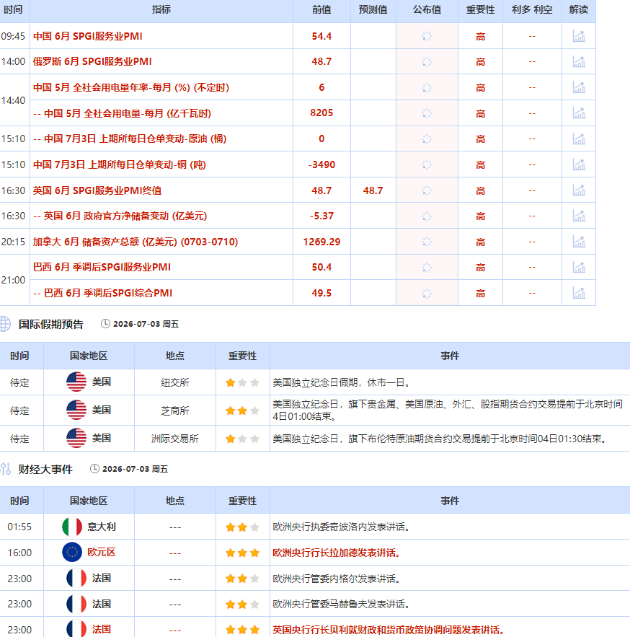630x637 pixels.
Task: Click loading spinner for 中国 SPGI服务业PMI 公布值
Action: [x=427, y=36]
